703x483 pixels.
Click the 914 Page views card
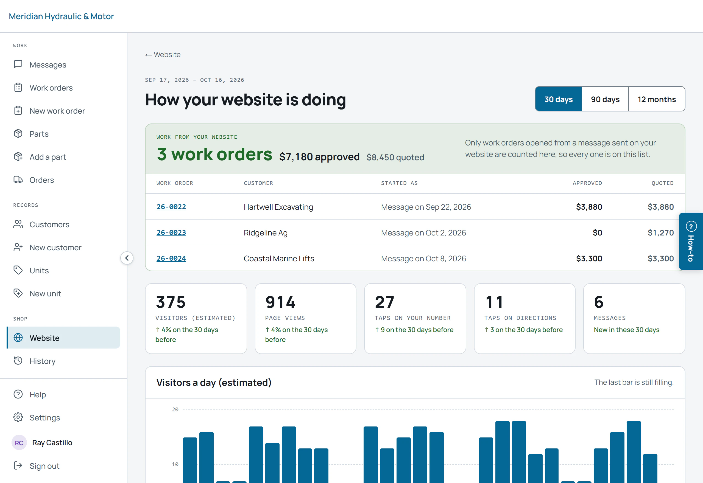click(x=305, y=318)
